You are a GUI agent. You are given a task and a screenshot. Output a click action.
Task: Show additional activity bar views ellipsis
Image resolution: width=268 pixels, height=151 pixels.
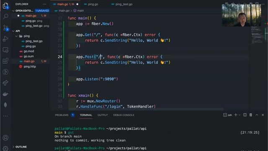(x=5, y=116)
